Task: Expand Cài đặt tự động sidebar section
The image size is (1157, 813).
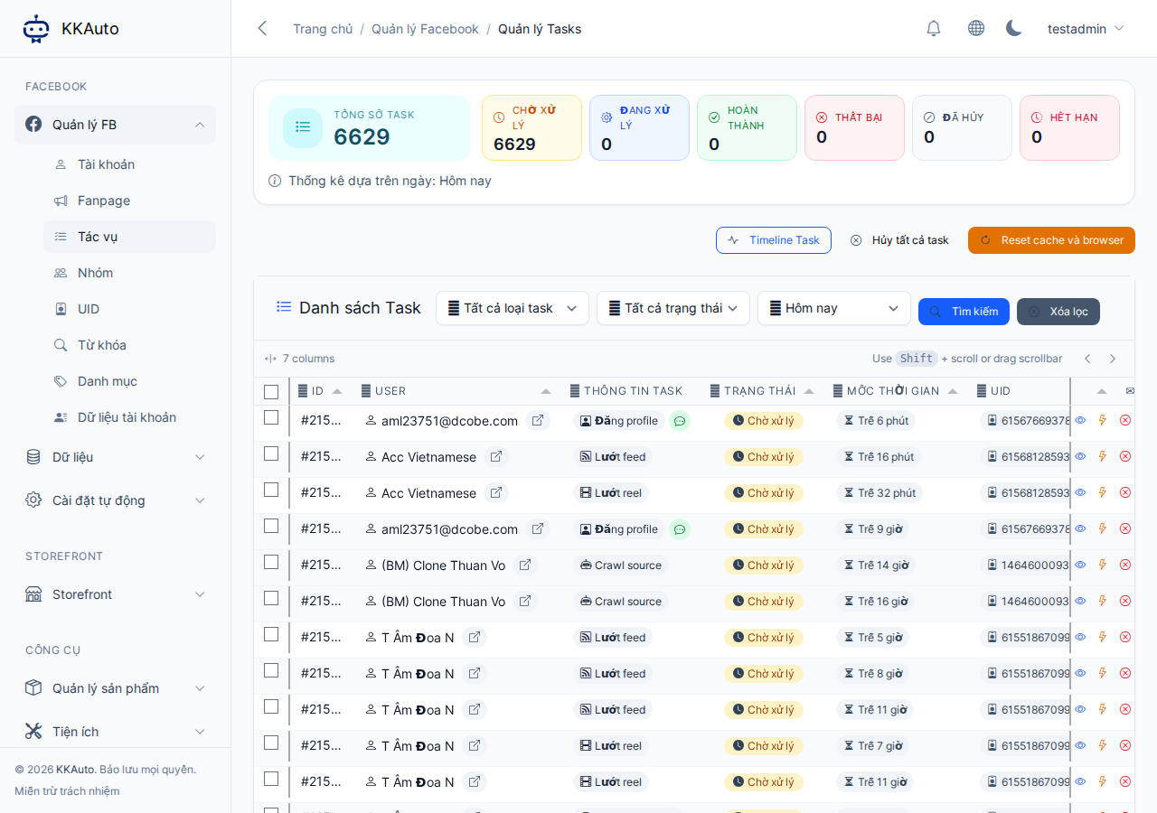Action: (115, 500)
